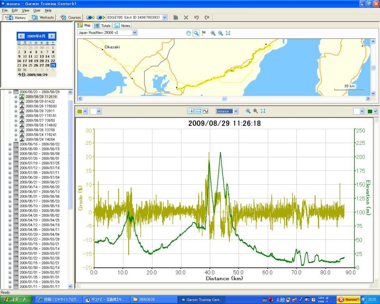Select the 2009/01/25 - 2009/01/31 week
Viewport: 380px width, 304px height.
pos(39,277)
